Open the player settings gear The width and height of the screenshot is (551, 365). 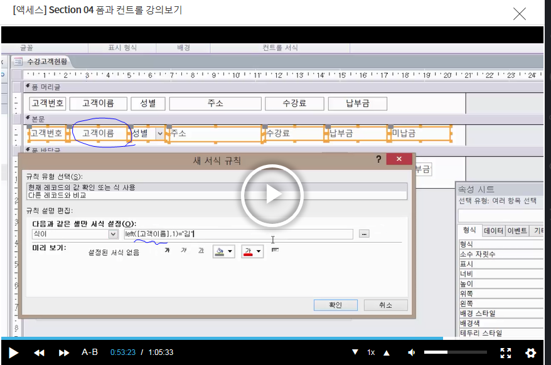click(530, 352)
